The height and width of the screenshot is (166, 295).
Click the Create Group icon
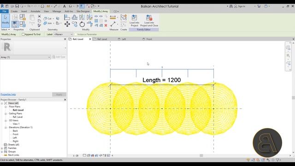click(x=124, y=18)
